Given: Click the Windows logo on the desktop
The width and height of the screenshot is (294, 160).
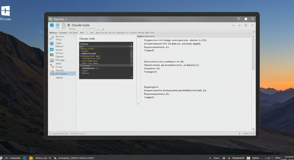Looking at the screenshot, I should pos(5,11).
